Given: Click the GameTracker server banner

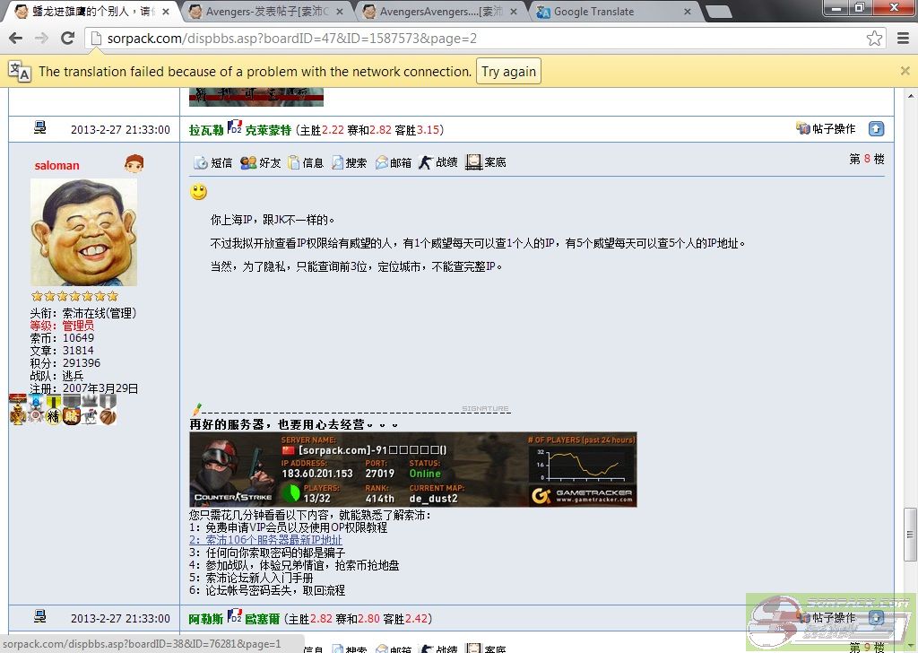Looking at the screenshot, I should (412, 470).
